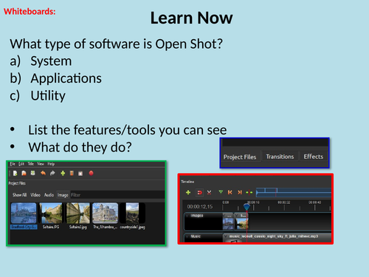The height and width of the screenshot is (277, 369).
Task: Toggle the magnet Snapping tool
Action: coord(199,193)
